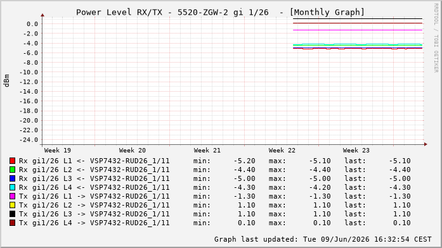Click the Week 23 axis label
442x248 pixels.
pos(356,151)
